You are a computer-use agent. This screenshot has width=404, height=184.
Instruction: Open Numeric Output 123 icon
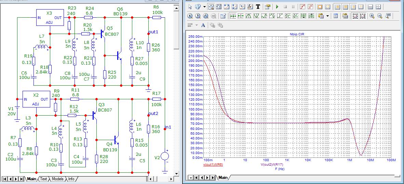tap(345, 16)
